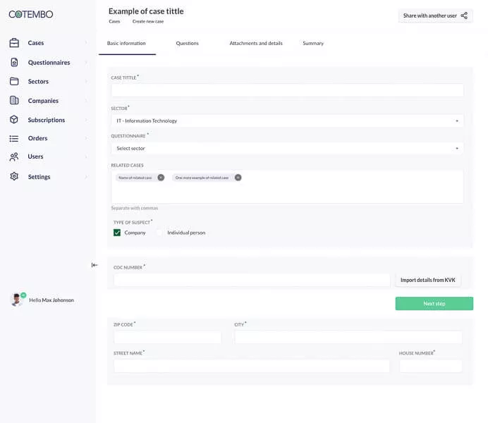Click the 'Separate with commas' hint text
Image resolution: width=488 pixels, height=423 pixels.
[x=135, y=208]
